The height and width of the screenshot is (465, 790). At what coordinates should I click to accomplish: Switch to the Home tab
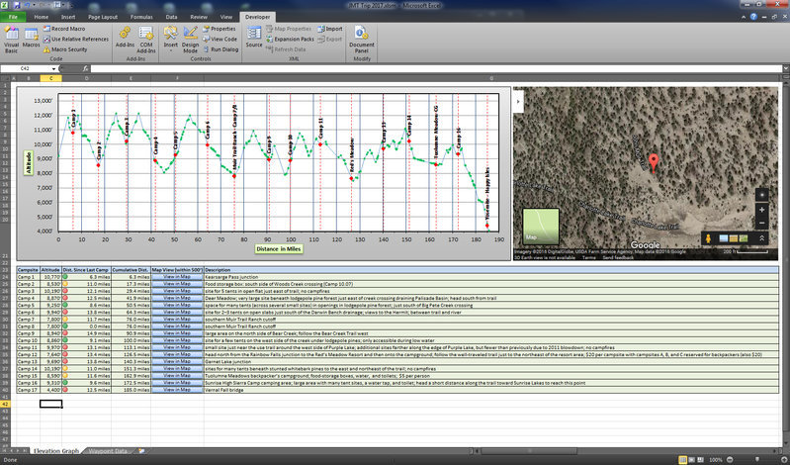click(x=42, y=17)
